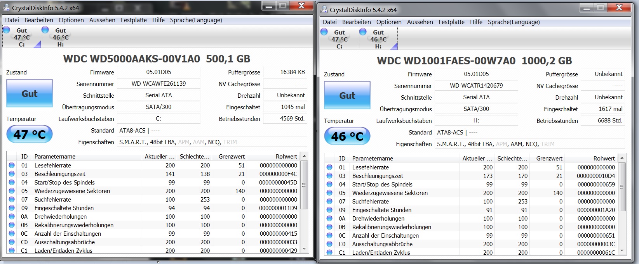The width and height of the screenshot is (639, 264).
Task: Click the 47 °C temperature button in left window
Action: [30, 134]
